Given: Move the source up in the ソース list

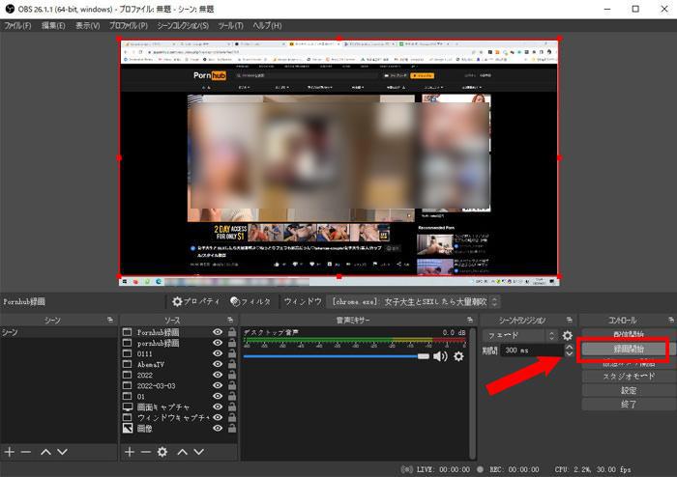Looking at the screenshot, I should pyautogui.click(x=182, y=452).
